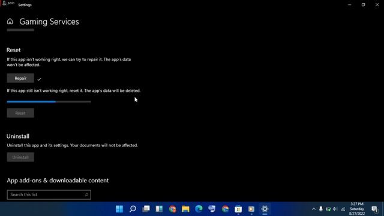Open the Windows Start menu
This screenshot has height=216, width=384.
(119, 209)
